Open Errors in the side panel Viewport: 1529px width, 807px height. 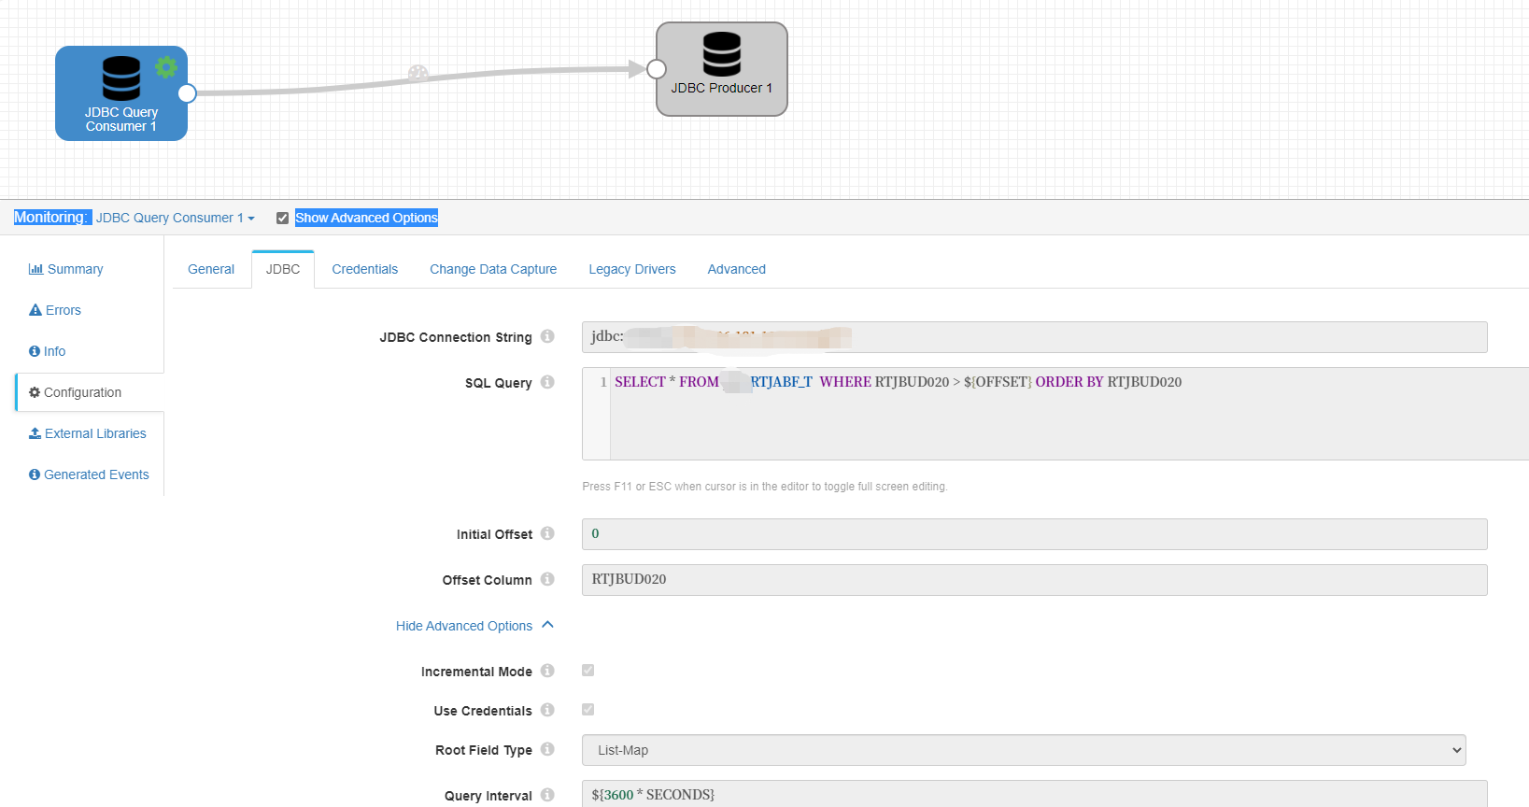55,310
